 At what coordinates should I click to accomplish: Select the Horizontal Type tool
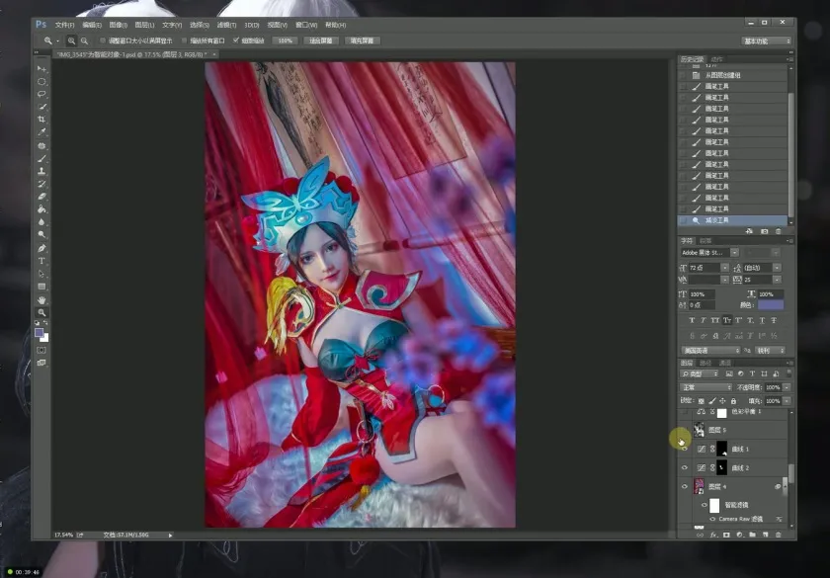click(x=41, y=261)
